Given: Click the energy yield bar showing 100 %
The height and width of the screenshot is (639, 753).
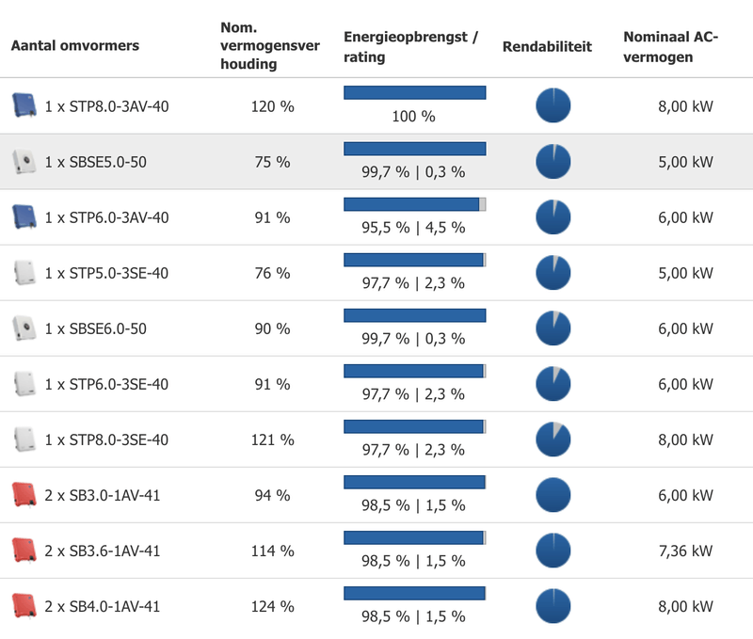Looking at the screenshot, I should (414, 92).
